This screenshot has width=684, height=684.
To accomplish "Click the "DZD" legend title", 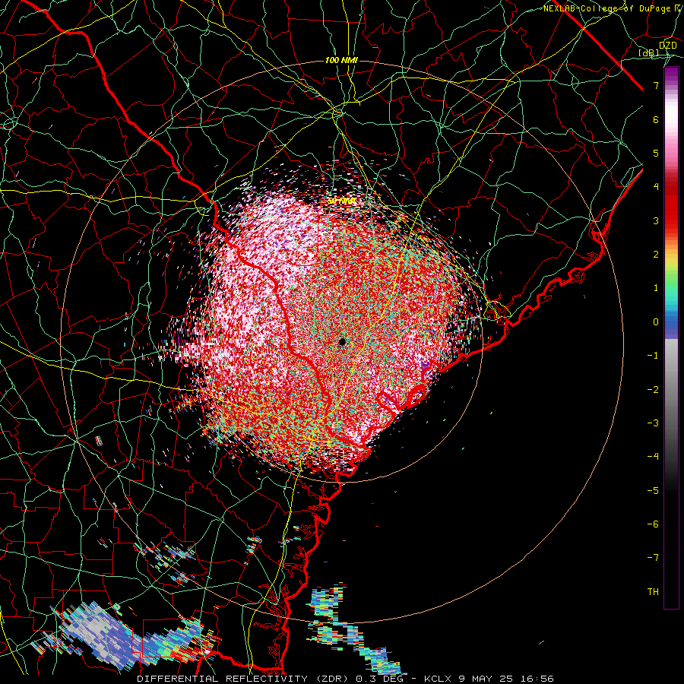I will [668, 45].
